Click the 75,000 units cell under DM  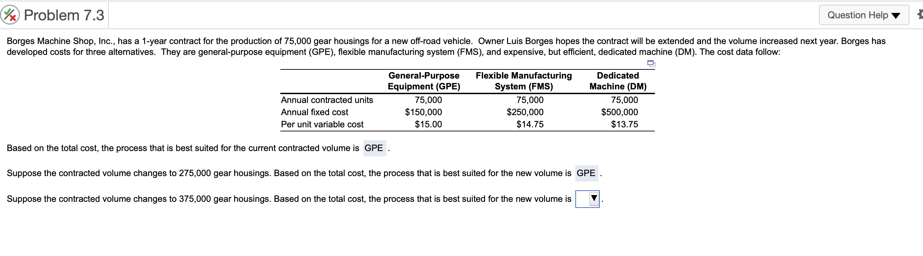624,100
